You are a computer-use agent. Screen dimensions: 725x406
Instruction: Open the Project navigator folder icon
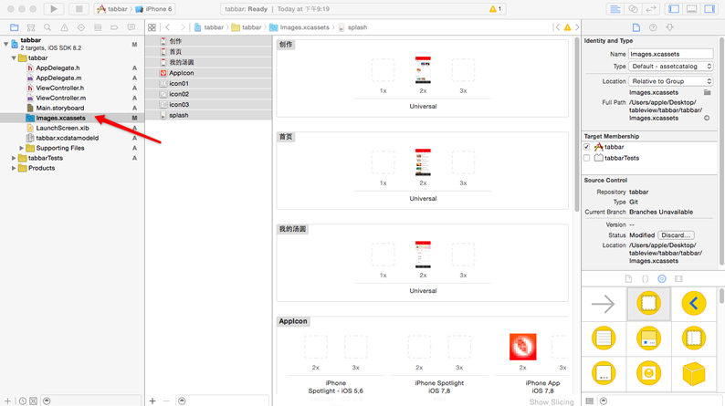(15, 27)
